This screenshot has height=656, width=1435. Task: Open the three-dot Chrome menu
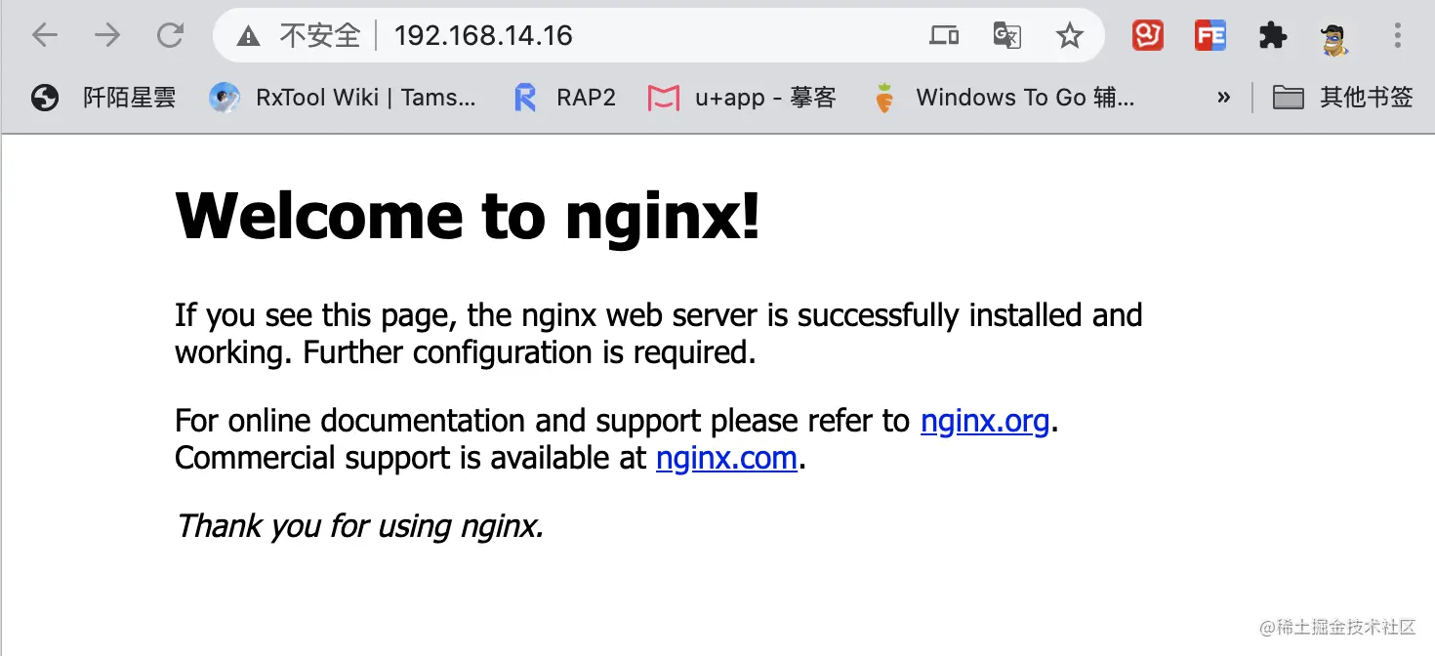pos(1398,35)
